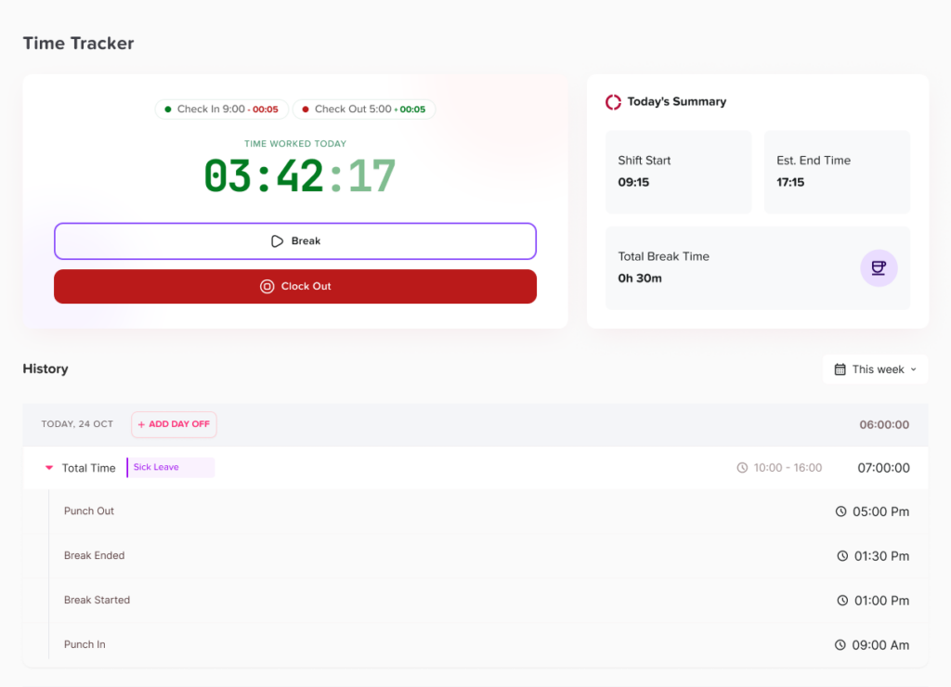Screen dimensions: 951x687
Task: Click the clock icon on Break Started row
Action: (x=842, y=601)
